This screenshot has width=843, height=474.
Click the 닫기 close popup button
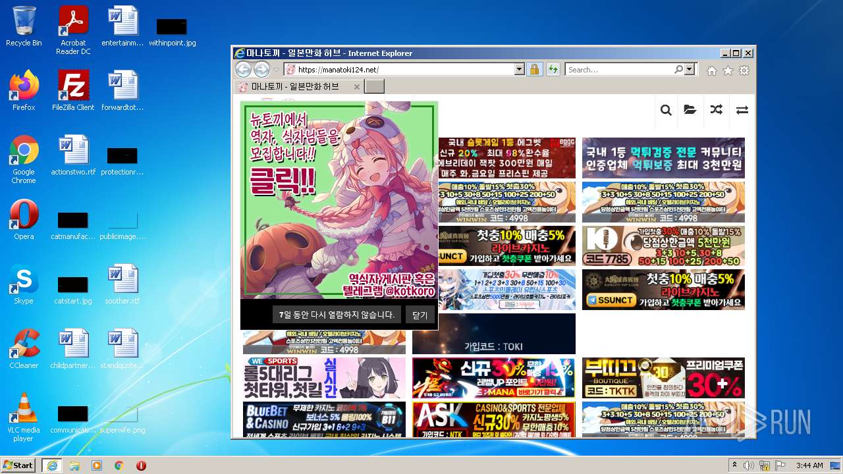coord(420,315)
